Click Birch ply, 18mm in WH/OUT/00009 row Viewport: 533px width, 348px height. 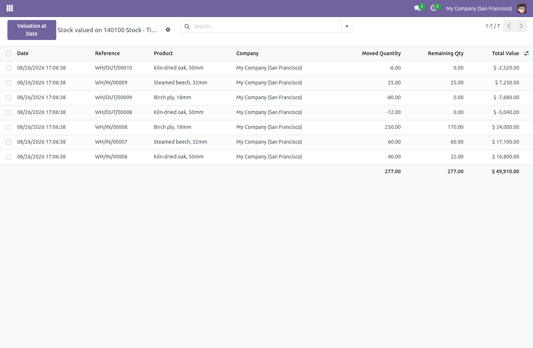[x=172, y=97]
